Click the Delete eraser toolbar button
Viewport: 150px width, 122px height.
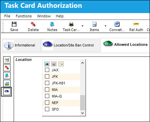[x=33, y=27]
